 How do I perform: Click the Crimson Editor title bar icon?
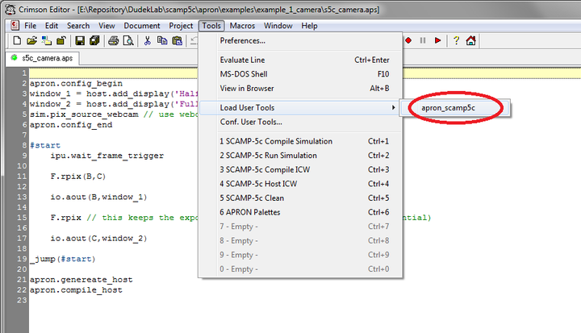[x=10, y=9]
